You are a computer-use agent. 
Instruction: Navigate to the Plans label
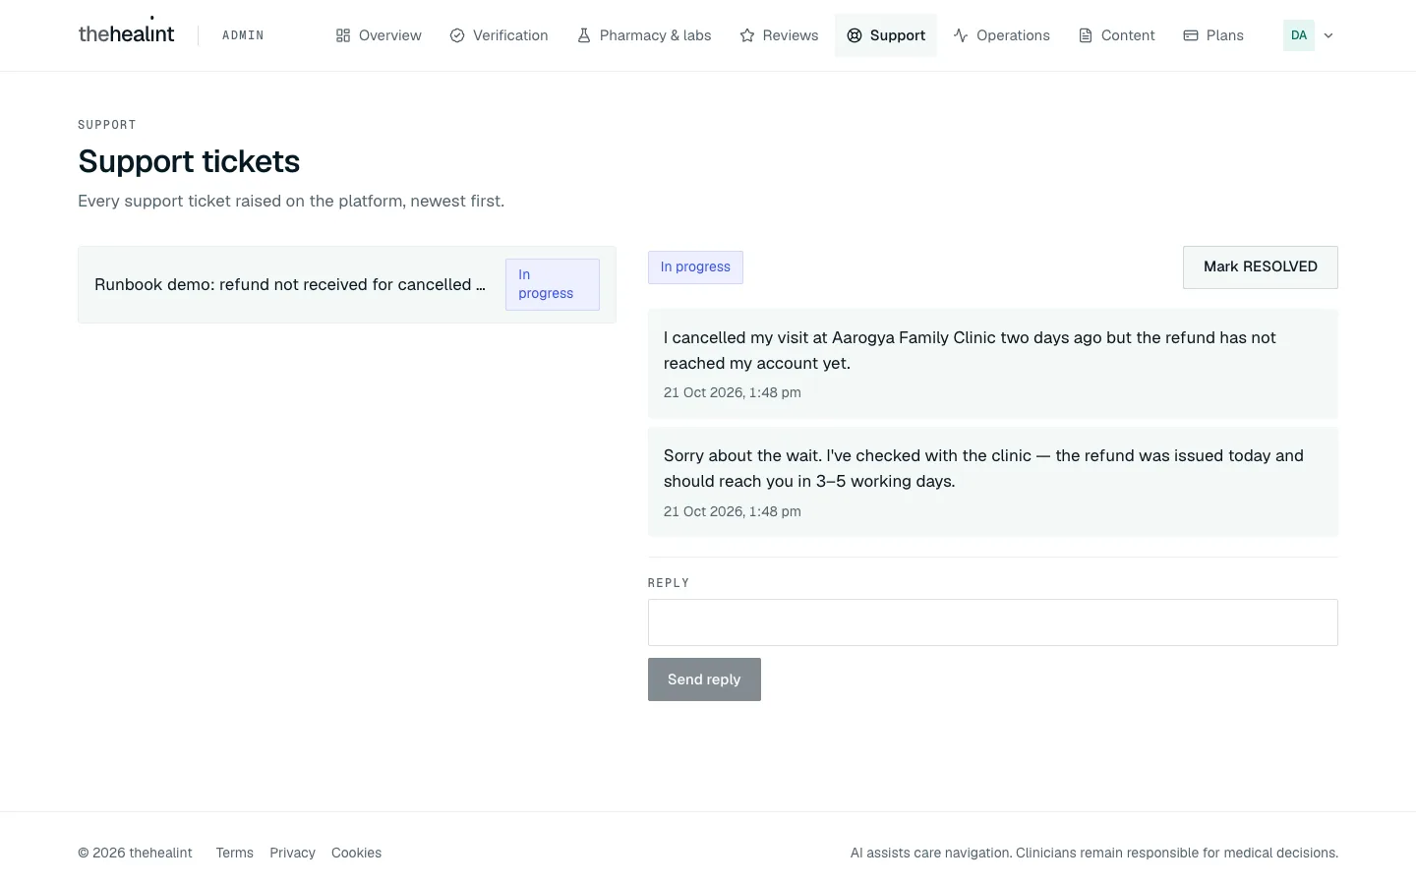[x=1225, y=35]
